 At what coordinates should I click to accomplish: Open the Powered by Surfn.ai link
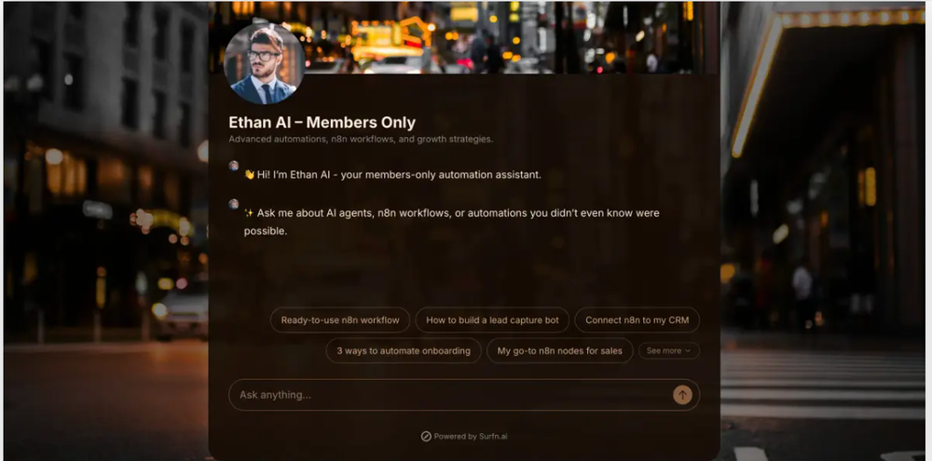(464, 436)
